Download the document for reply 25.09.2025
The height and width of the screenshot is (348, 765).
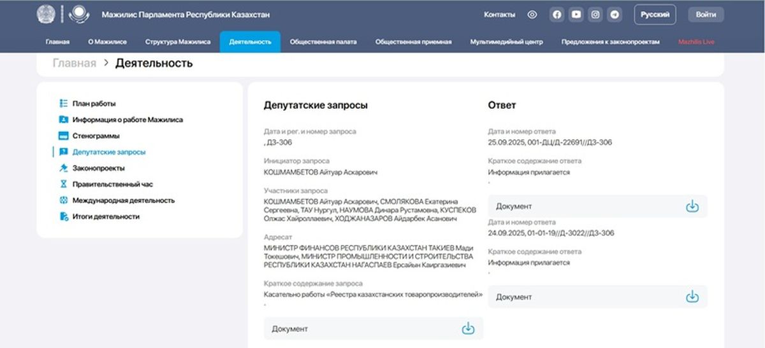coord(692,206)
